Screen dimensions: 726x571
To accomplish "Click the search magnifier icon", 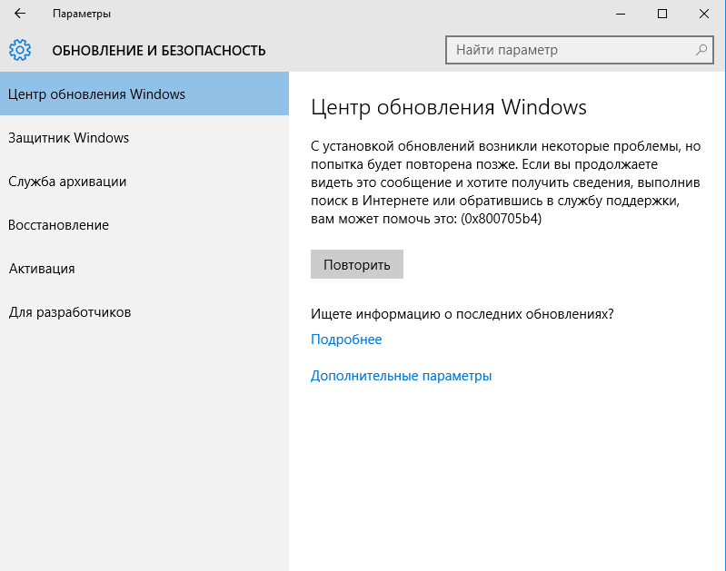I will [701, 50].
